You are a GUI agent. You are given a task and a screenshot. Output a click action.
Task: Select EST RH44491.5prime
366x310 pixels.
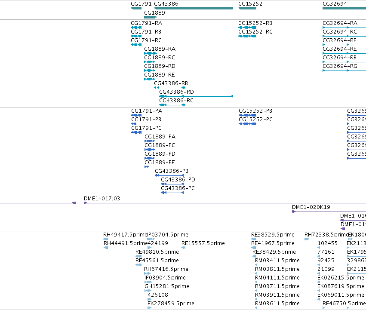point(125,243)
